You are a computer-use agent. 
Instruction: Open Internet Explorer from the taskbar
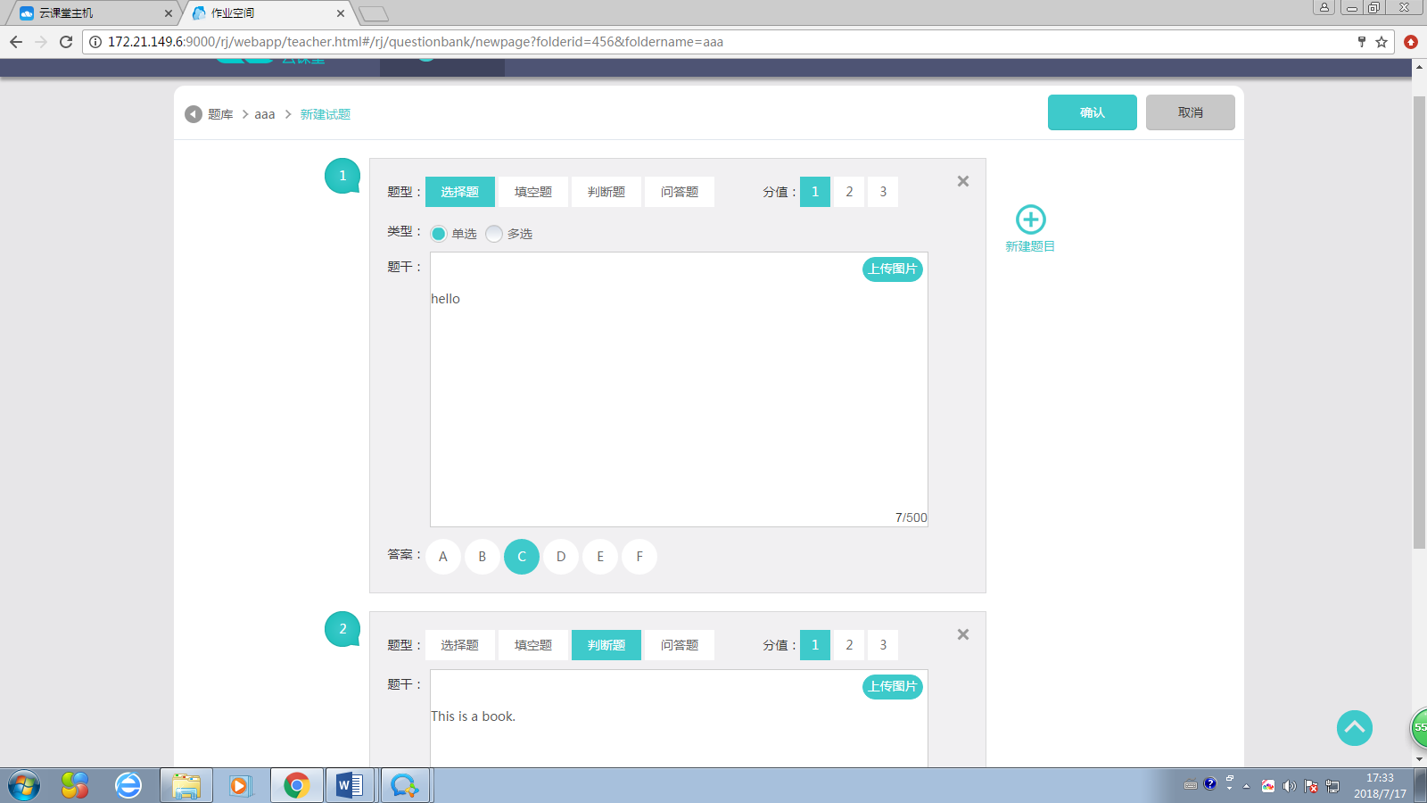tap(128, 785)
